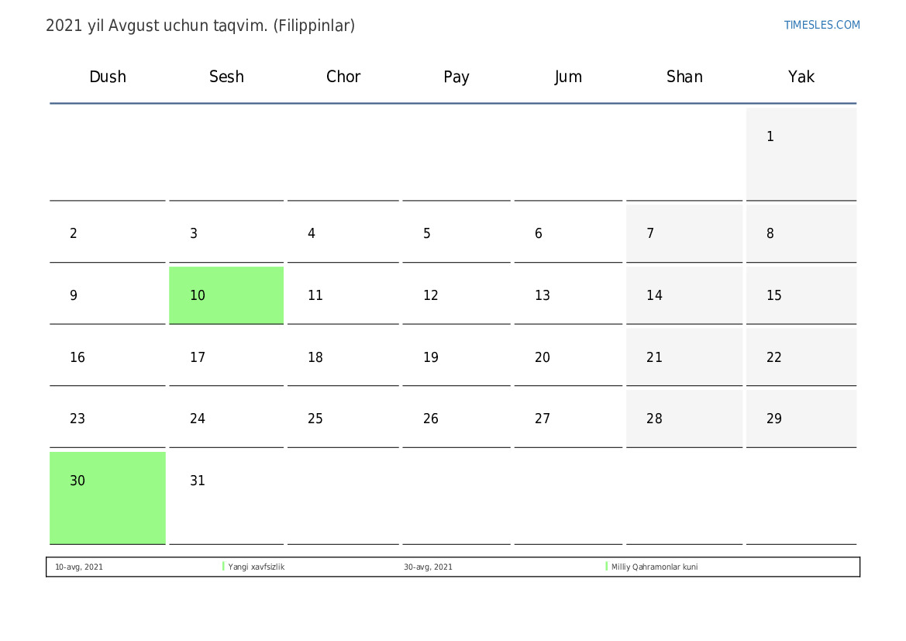This screenshot has width=906, height=641.
Task: Click the green marker beside Yangi xavfsizlik
Action: coord(223,567)
